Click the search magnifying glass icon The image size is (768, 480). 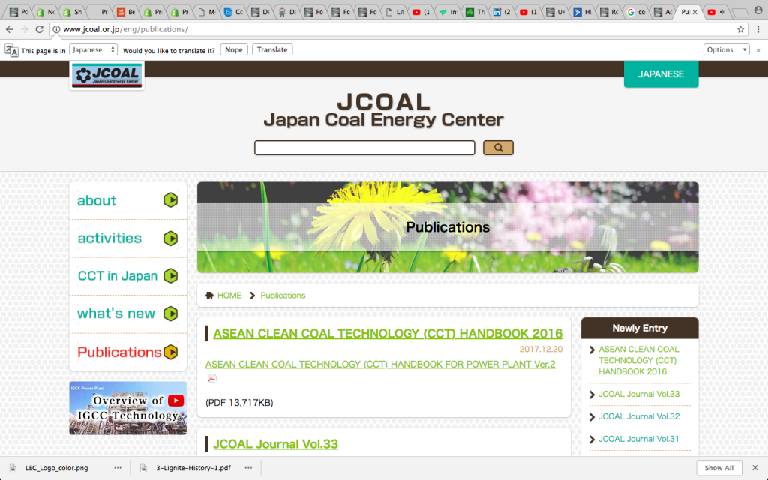click(x=497, y=148)
